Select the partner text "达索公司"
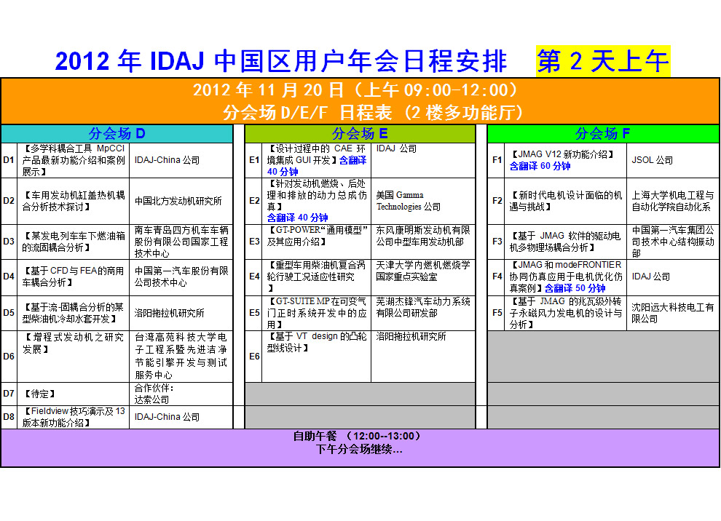The height and width of the screenshot is (521, 721). pyautogui.click(x=151, y=399)
